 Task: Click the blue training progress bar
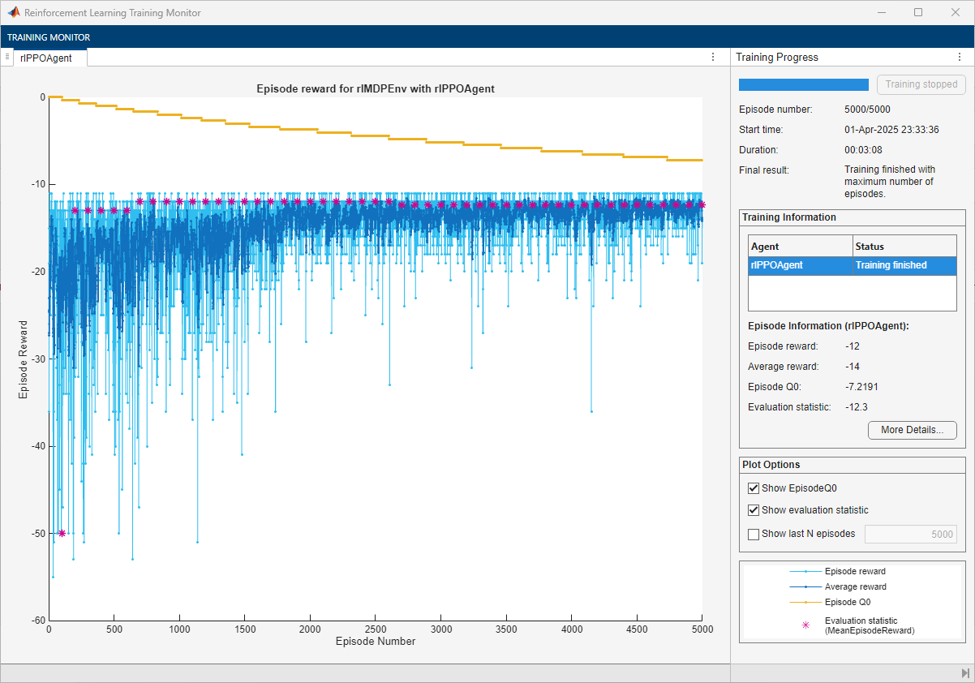pyautogui.click(x=803, y=84)
